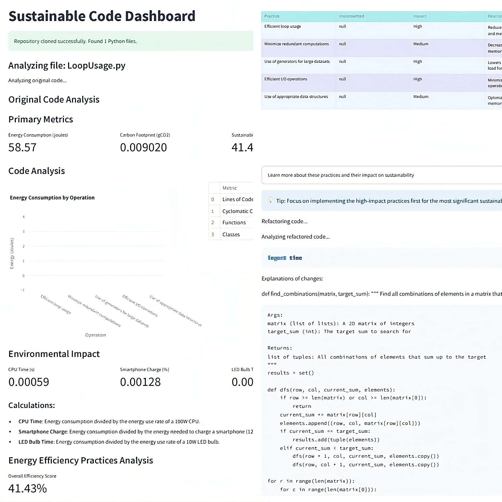The height and width of the screenshot is (502, 502).
Task: Click the Overall Efficiency Score 41.43%
Action: click(x=28, y=488)
